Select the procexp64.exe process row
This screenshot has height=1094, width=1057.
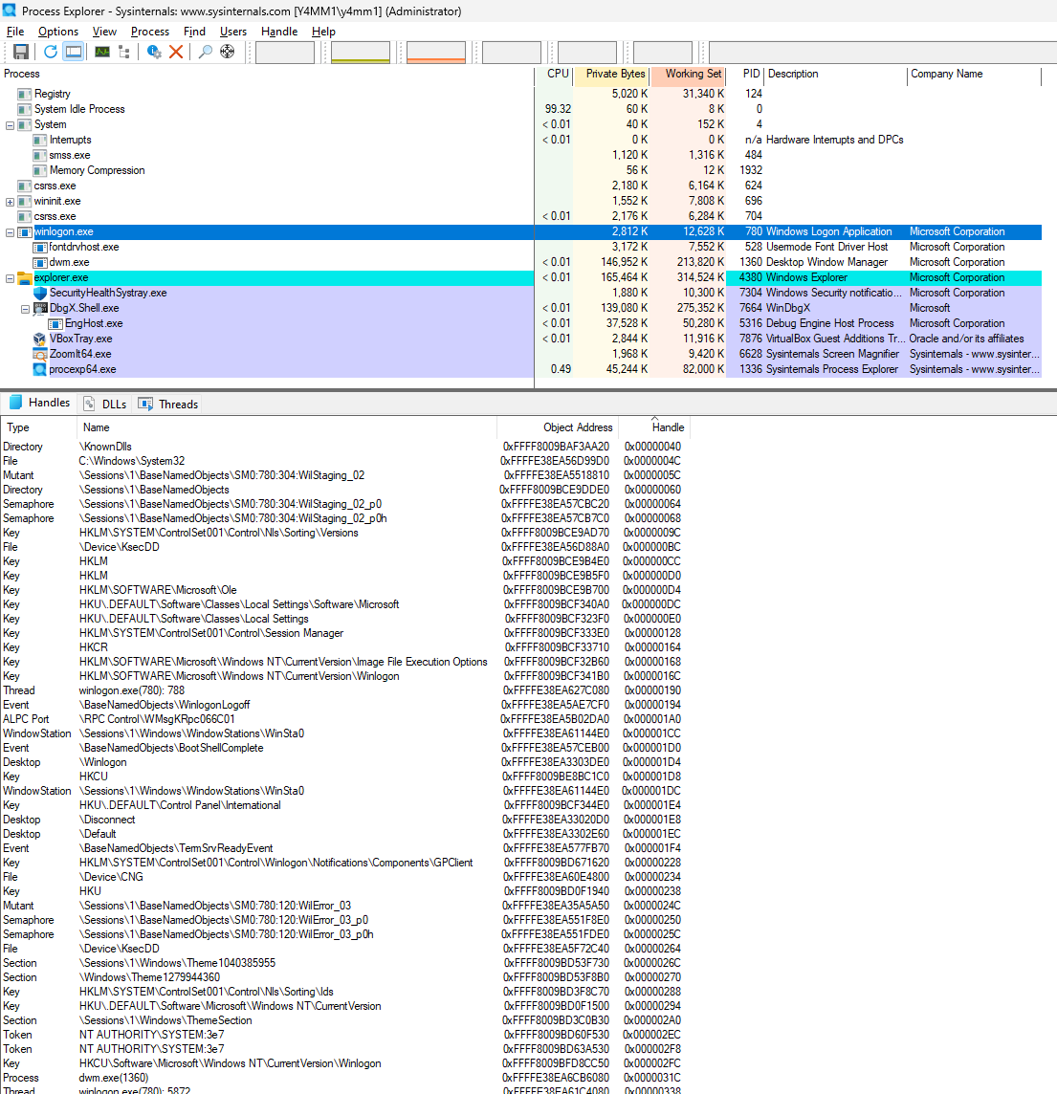[x=82, y=369]
